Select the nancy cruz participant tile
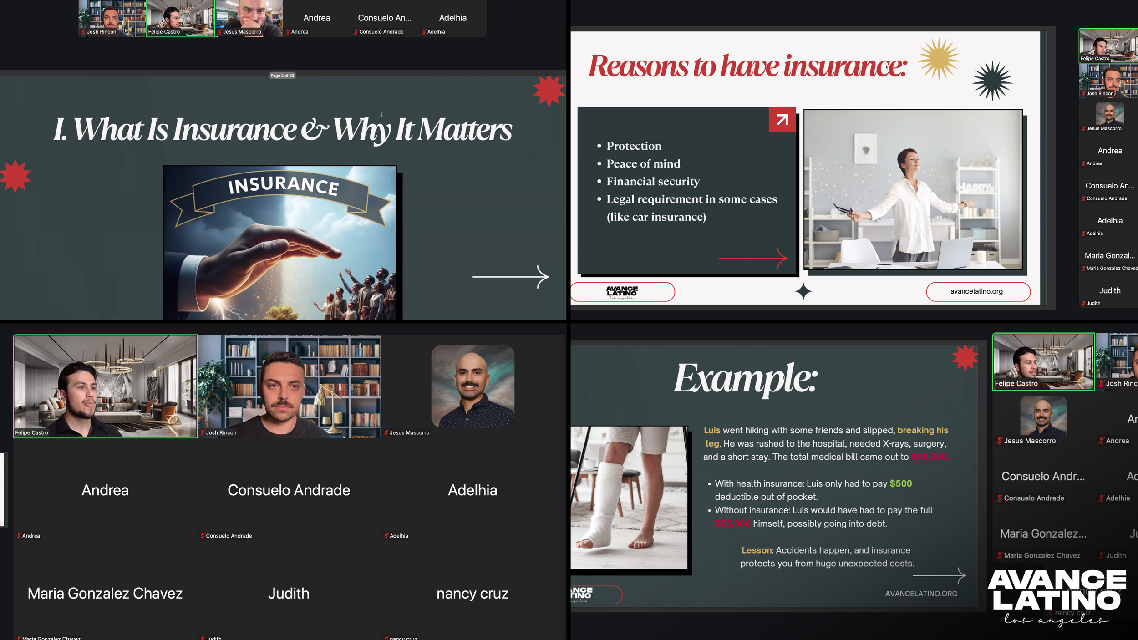 (472, 593)
